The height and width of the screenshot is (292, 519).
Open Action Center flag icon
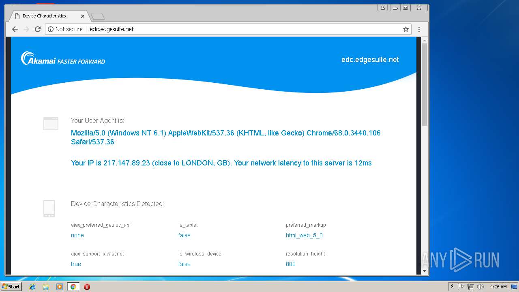pyautogui.click(x=461, y=287)
